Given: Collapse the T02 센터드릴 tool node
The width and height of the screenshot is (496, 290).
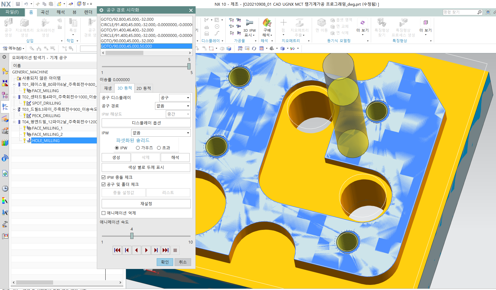Looking at the screenshot, I should coord(14,97).
